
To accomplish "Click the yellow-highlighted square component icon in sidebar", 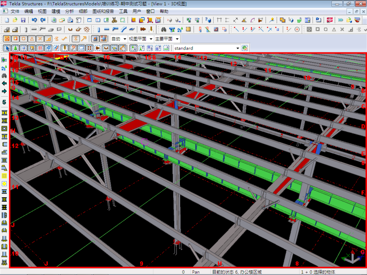I will pos(4,176).
